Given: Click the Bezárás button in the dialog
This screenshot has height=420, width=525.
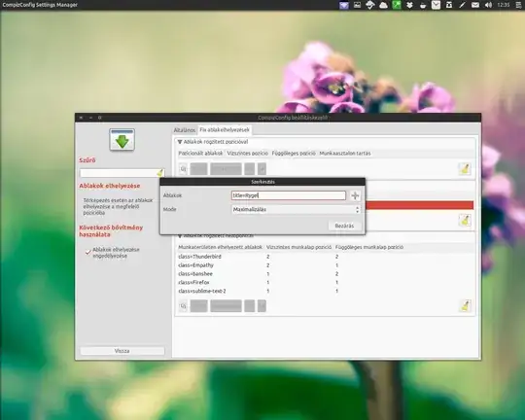Looking at the screenshot, I should pos(344,226).
